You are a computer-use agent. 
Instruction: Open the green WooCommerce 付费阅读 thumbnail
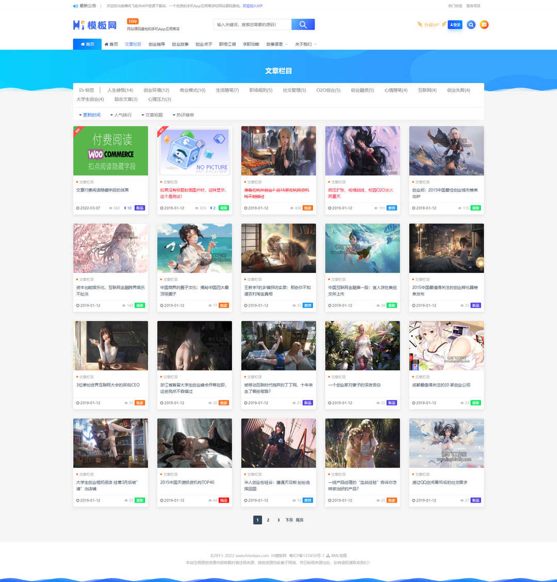[110, 151]
